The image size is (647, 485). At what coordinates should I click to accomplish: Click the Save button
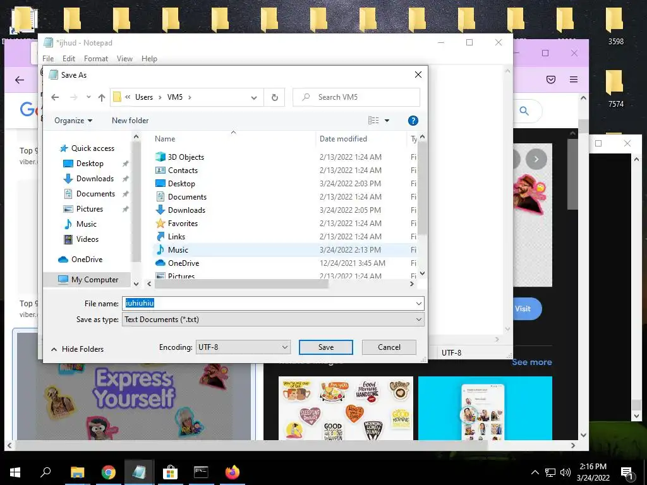(326, 347)
